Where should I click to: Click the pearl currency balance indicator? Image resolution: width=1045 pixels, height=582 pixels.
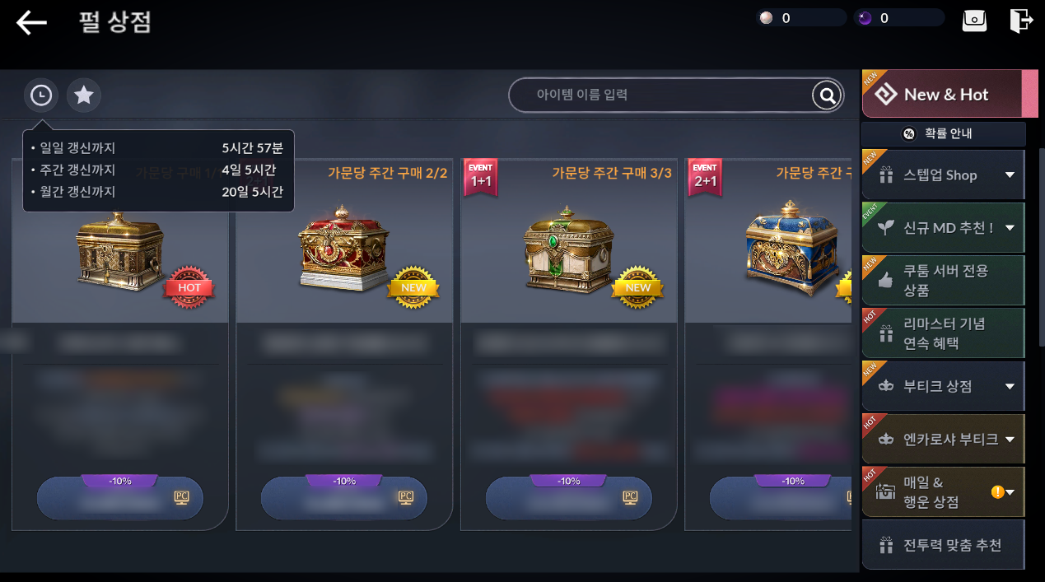[x=800, y=18]
